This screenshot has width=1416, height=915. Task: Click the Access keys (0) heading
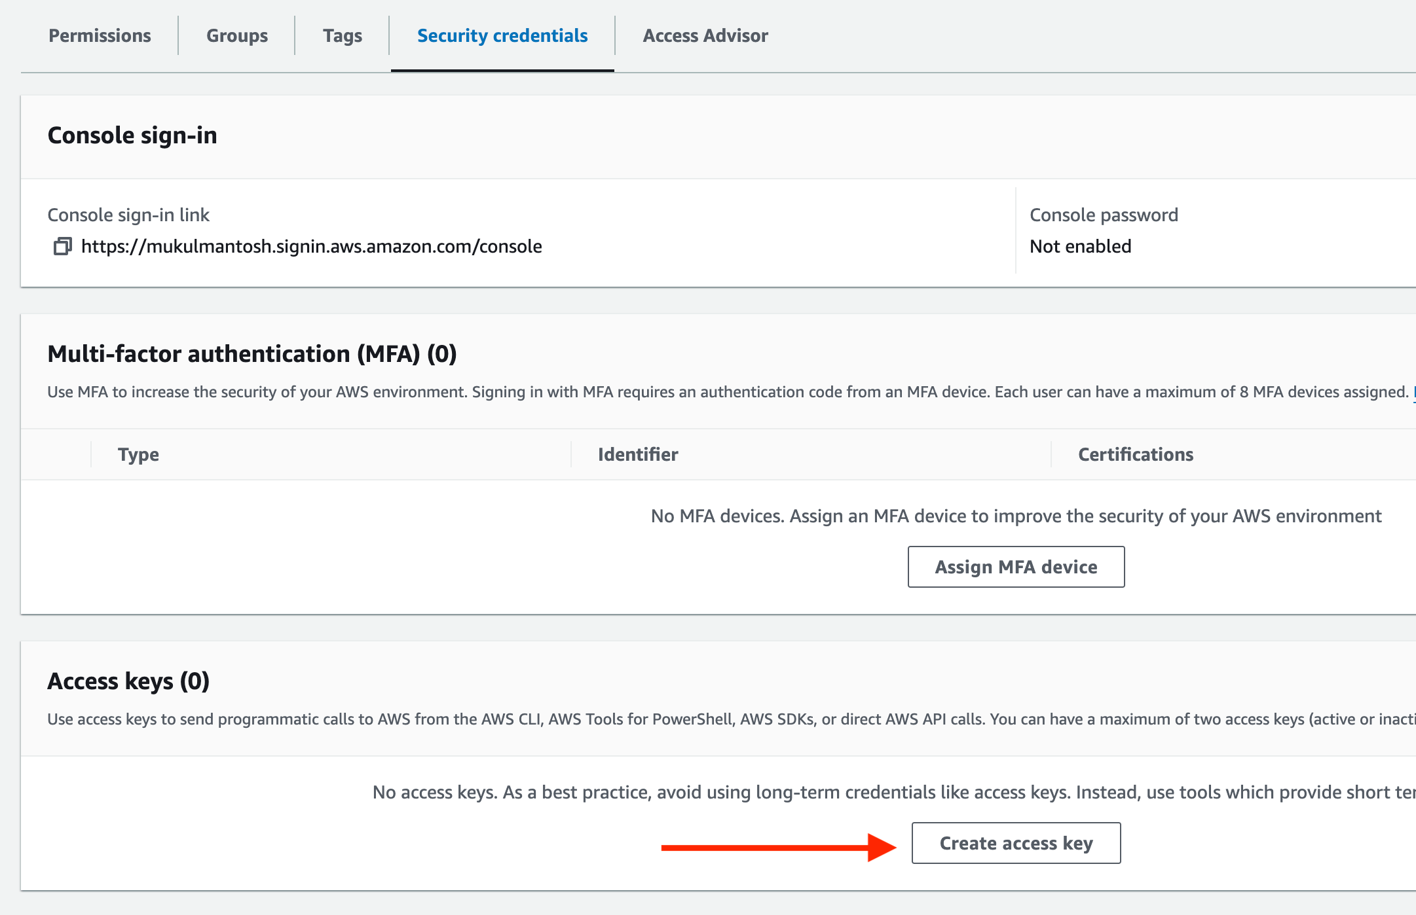click(128, 681)
